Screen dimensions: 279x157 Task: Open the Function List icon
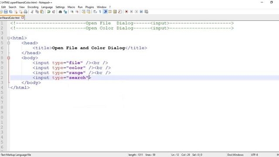[120, 12]
